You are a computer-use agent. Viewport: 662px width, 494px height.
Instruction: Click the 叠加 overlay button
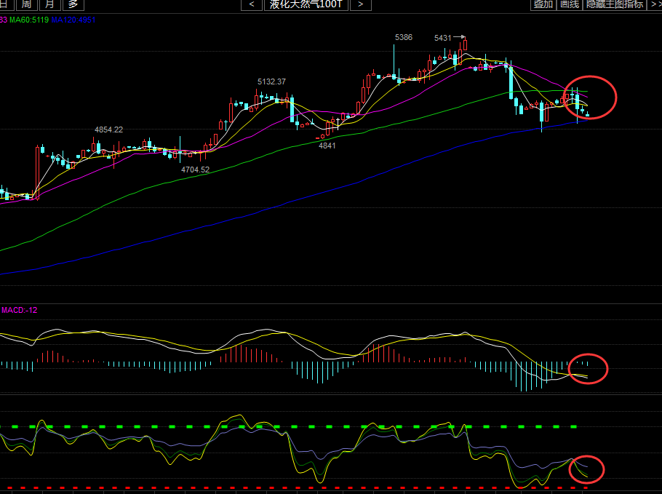click(543, 4)
